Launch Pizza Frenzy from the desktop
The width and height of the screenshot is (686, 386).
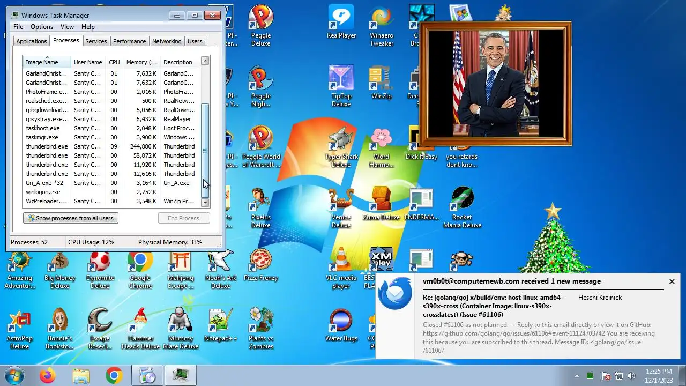[261, 264]
